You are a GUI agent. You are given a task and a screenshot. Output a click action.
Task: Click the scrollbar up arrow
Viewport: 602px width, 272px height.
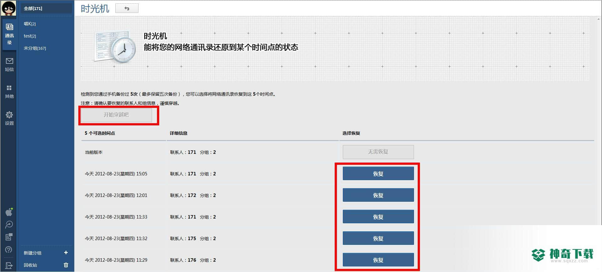click(x=599, y=19)
